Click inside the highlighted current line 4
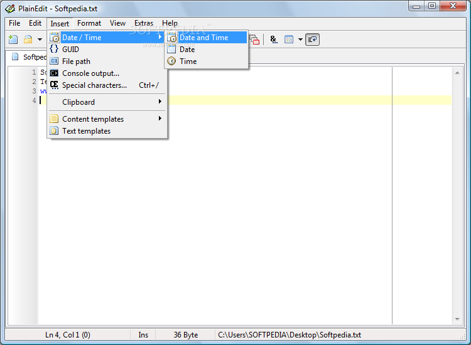Image resolution: width=471 pixels, height=345 pixels. click(x=310, y=100)
